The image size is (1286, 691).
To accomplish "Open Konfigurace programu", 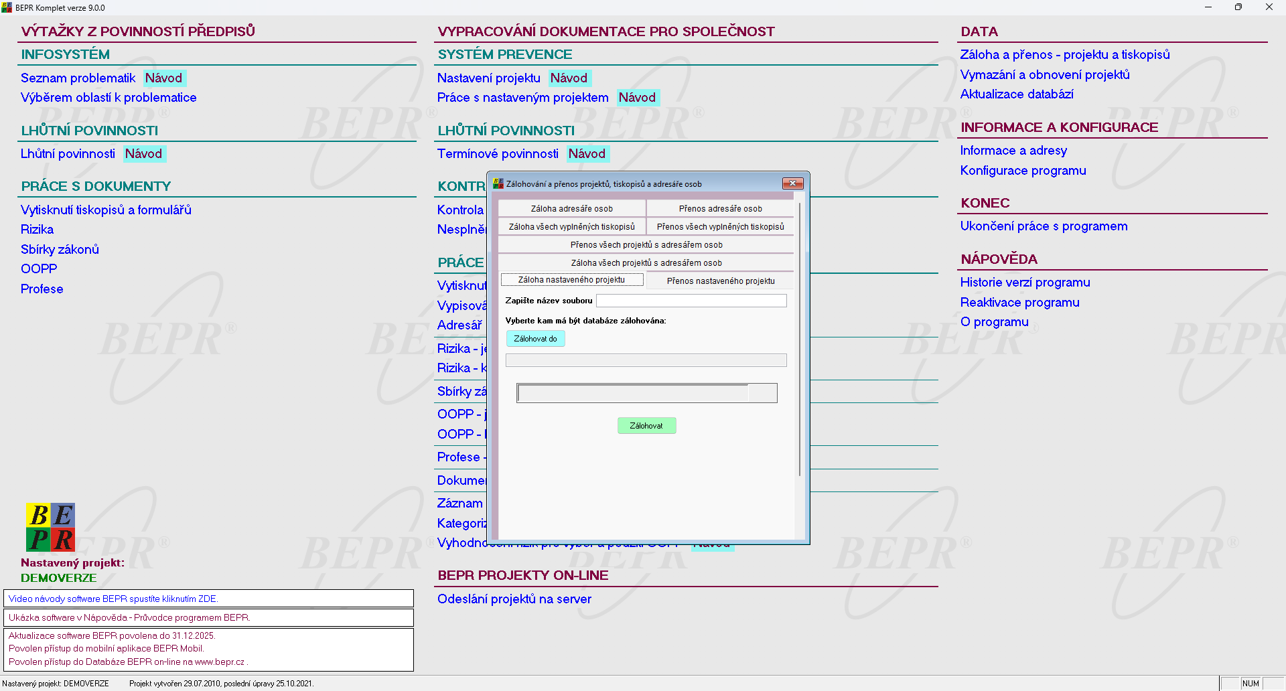I will coord(1023,171).
